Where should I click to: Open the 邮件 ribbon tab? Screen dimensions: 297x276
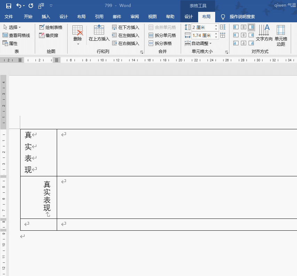tap(117, 16)
